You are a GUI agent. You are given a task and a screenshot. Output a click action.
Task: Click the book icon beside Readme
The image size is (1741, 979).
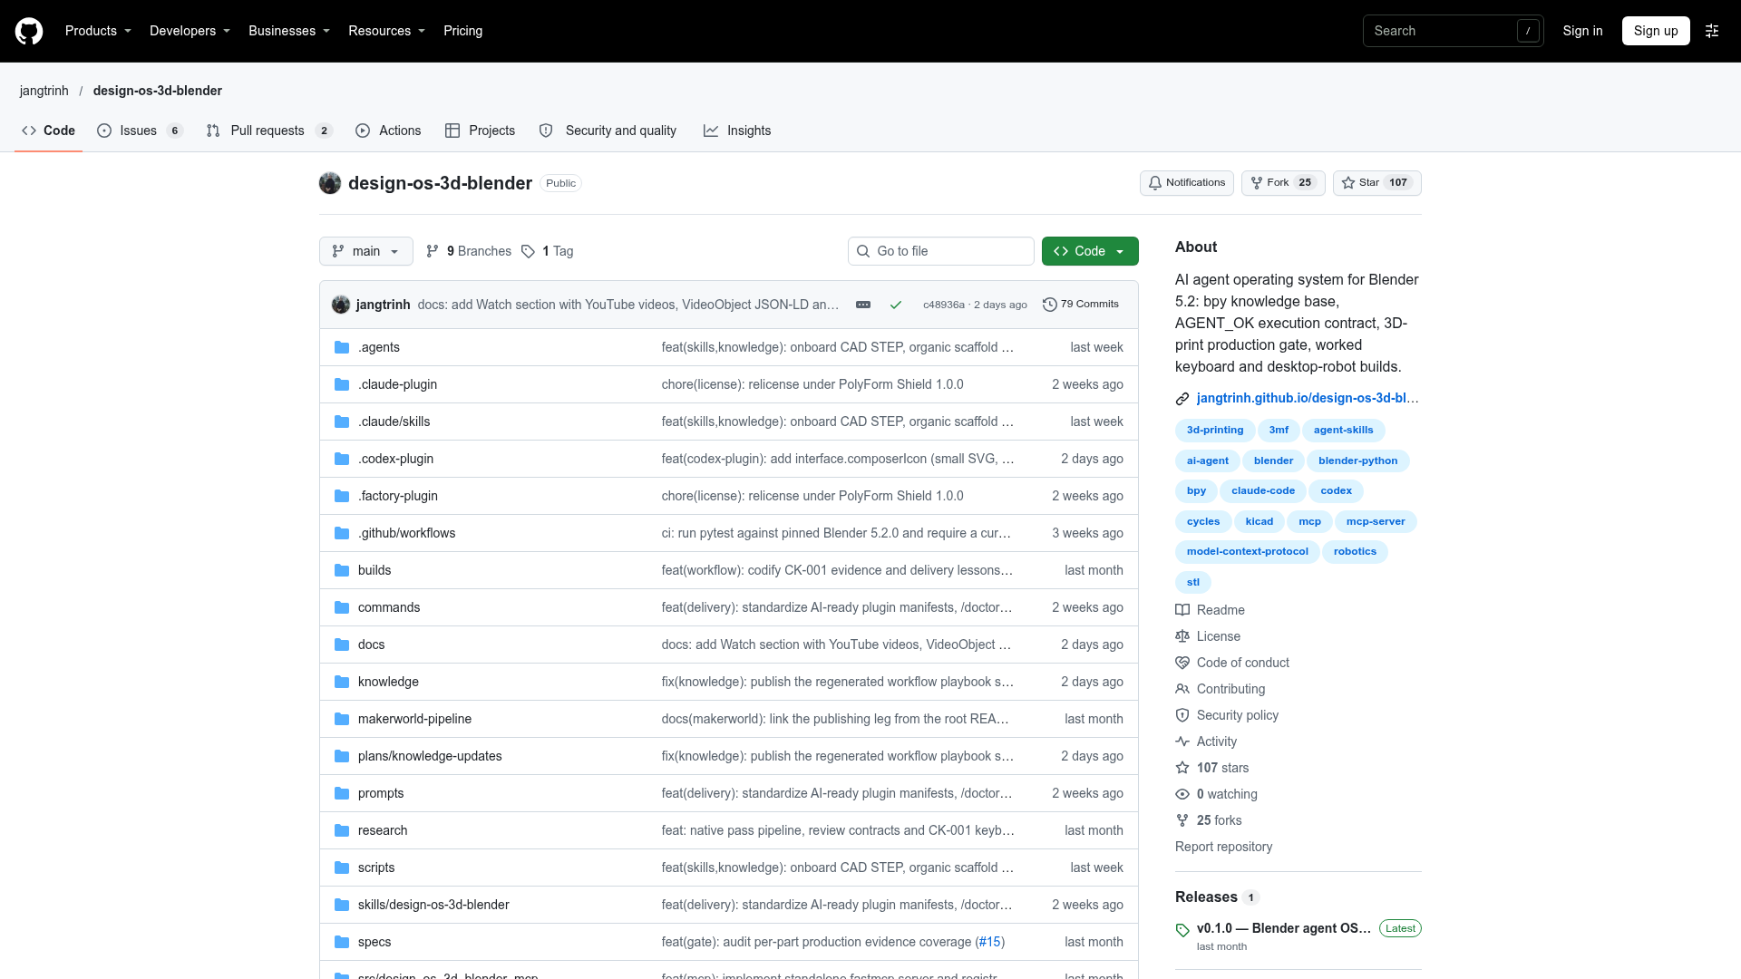coord(1182,610)
